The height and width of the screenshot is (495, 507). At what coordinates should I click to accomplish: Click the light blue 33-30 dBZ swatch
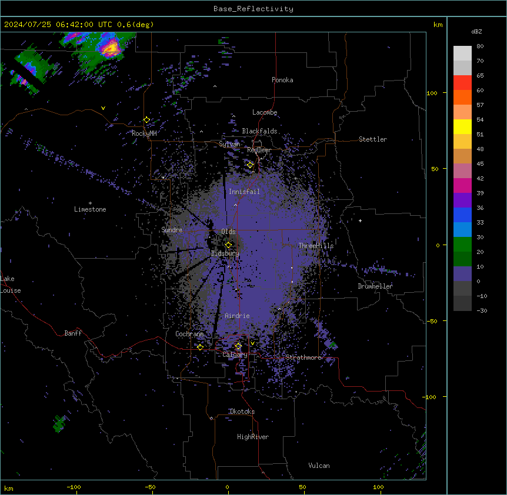[462, 230]
